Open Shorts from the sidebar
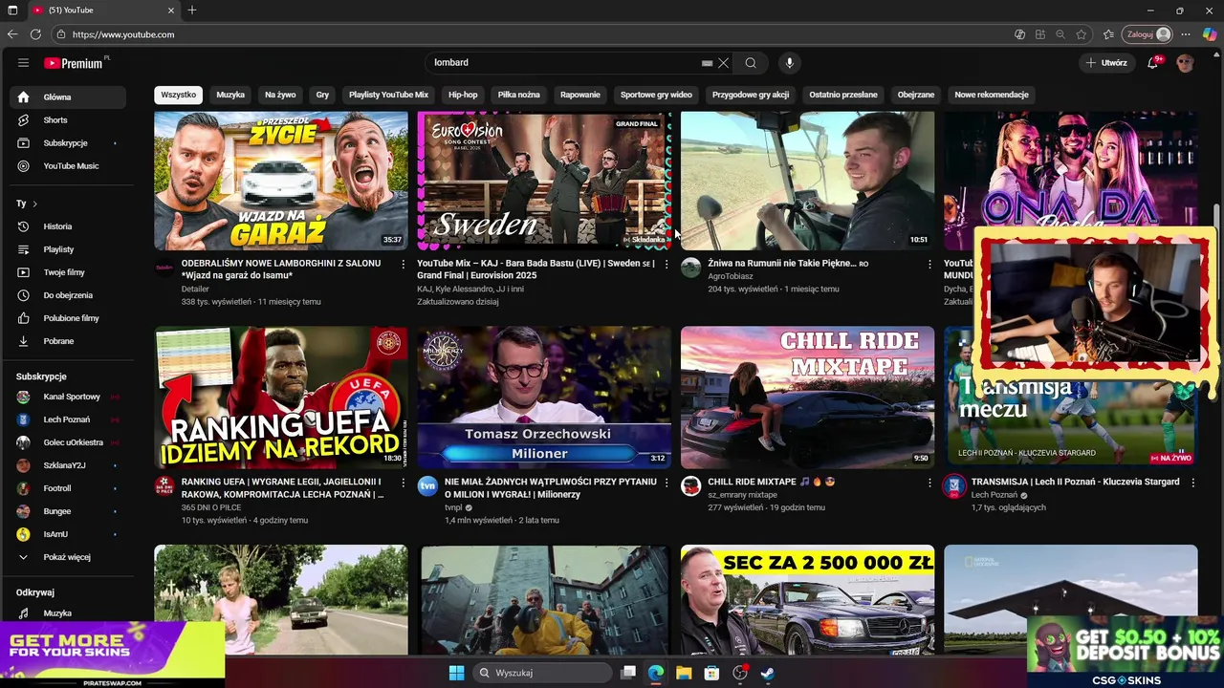Image resolution: width=1224 pixels, height=688 pixels. coord(67,120)
